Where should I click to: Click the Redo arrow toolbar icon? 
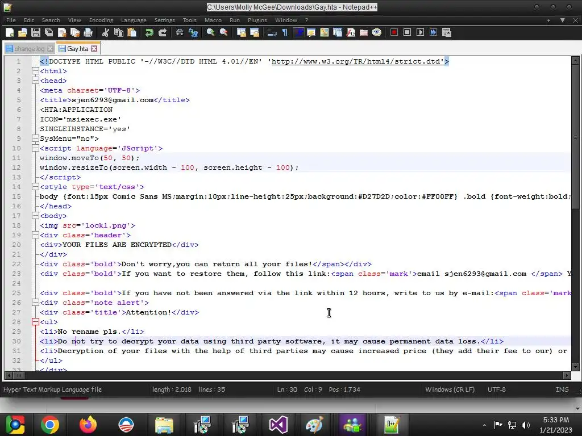162,32
